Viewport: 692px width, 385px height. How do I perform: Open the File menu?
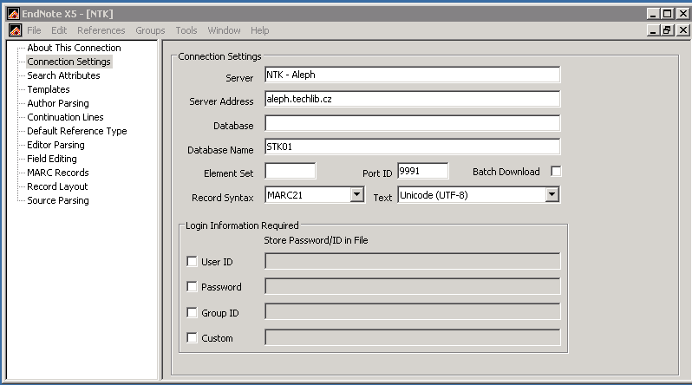34,30
